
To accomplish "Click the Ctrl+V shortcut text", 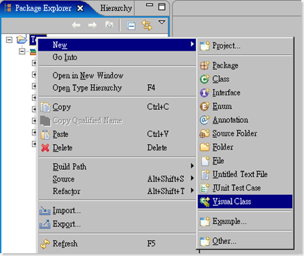I will (x=158, y=134).
